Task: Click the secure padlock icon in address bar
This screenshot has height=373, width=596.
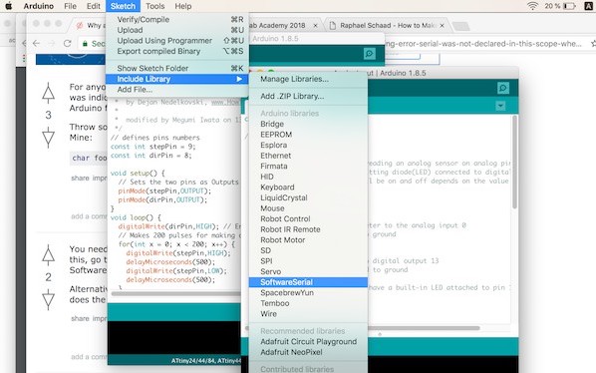Action: pyautogui.click(x=85, y=43)
